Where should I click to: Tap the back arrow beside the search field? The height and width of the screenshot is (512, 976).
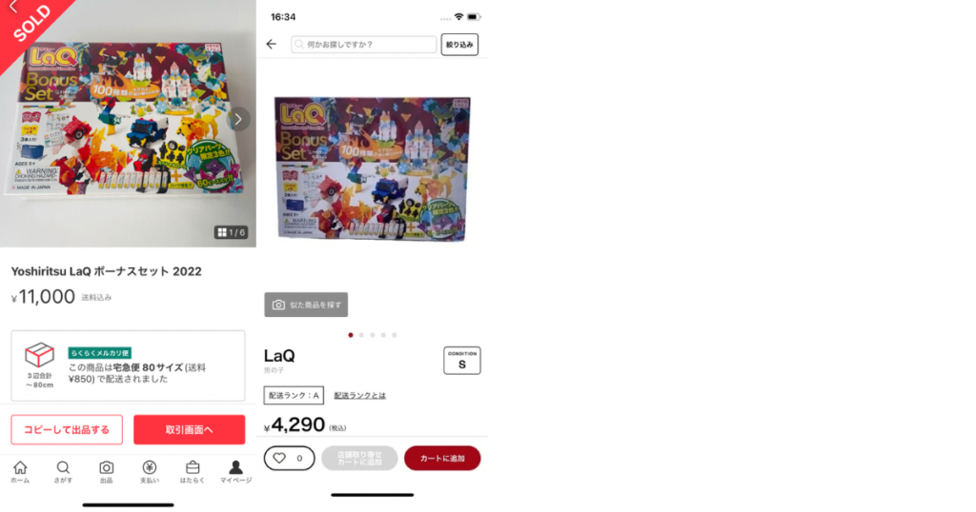point(272,44)
